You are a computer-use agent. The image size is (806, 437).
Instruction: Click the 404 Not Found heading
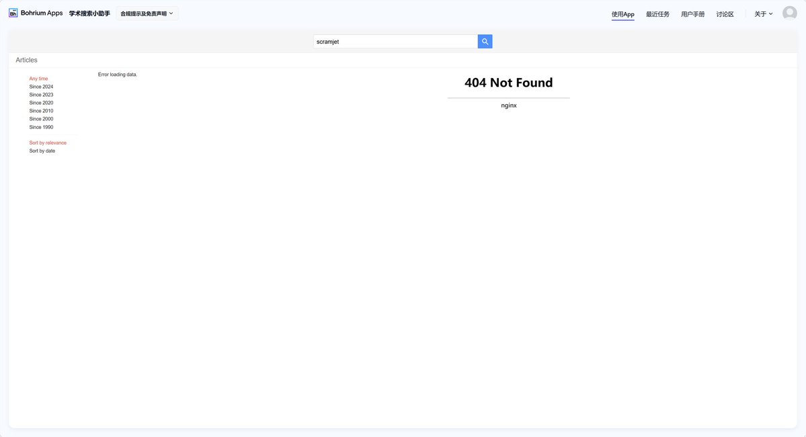tap(508, 83)
